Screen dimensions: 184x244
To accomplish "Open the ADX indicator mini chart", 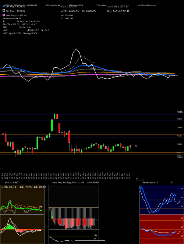I will [22, 200].
